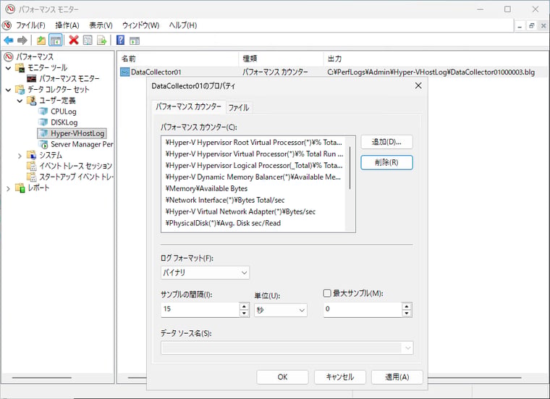Toggle the show/hide console tree icon
The width and height of the screenshot is (550, 399).
pyautogui.click(x=56, y=41)
